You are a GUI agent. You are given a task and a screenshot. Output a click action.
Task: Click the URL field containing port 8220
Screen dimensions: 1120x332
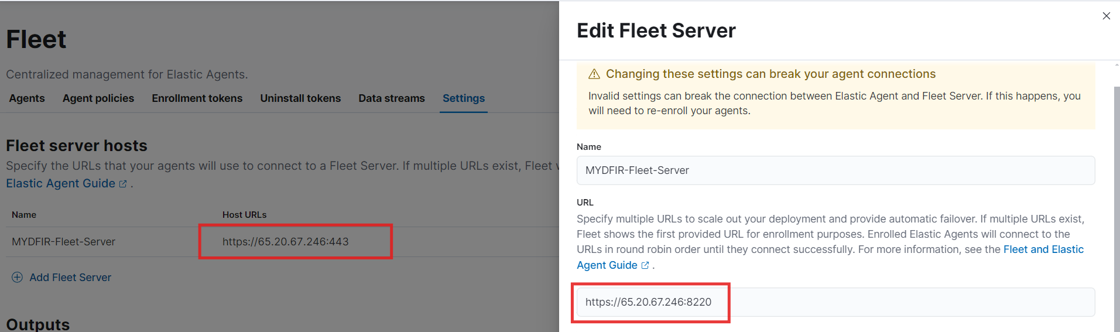[x=835, y=302]
